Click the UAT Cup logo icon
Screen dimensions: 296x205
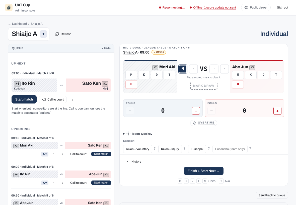[x=9, y=7]
